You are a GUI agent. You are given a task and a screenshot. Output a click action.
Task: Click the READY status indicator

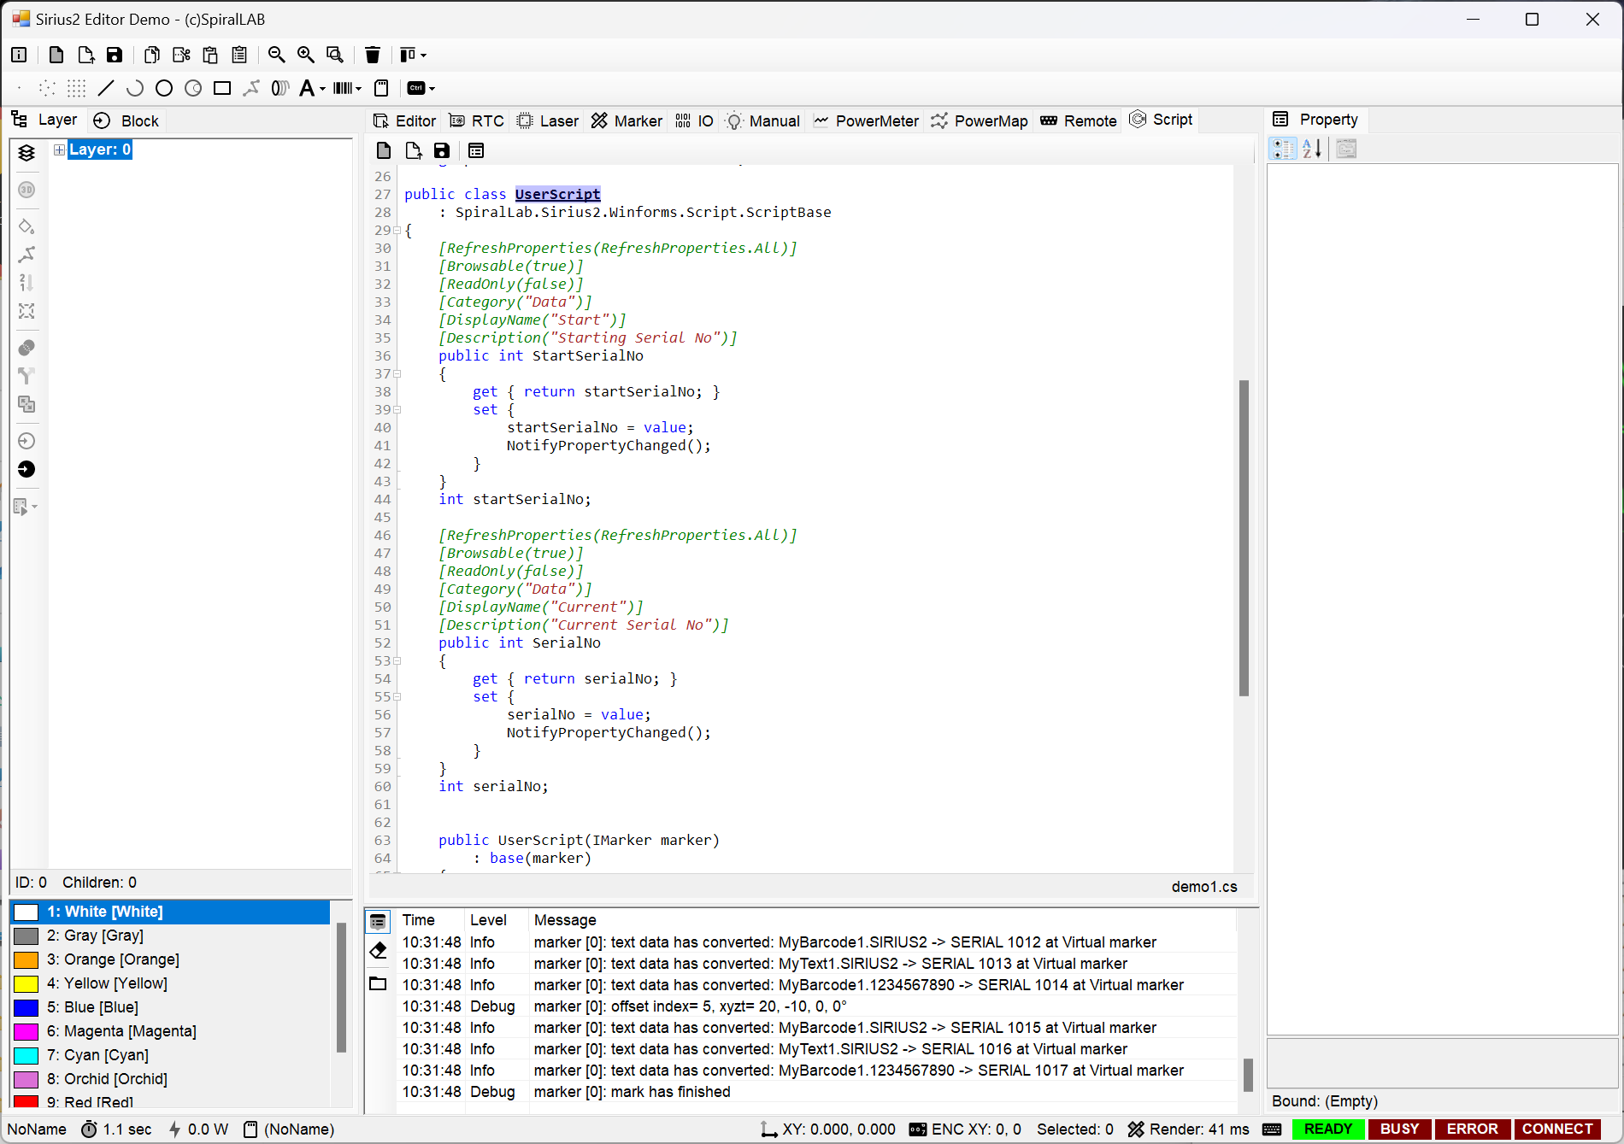pos(1327,1129)
